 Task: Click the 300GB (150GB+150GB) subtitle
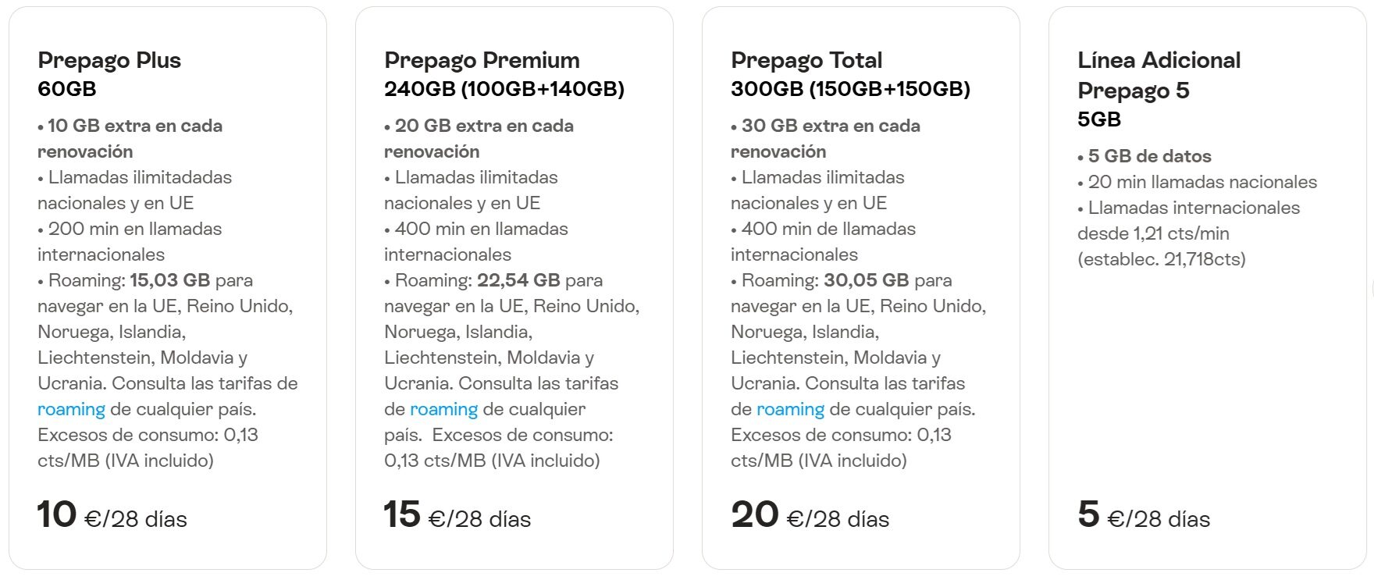(x=850, y=89)
